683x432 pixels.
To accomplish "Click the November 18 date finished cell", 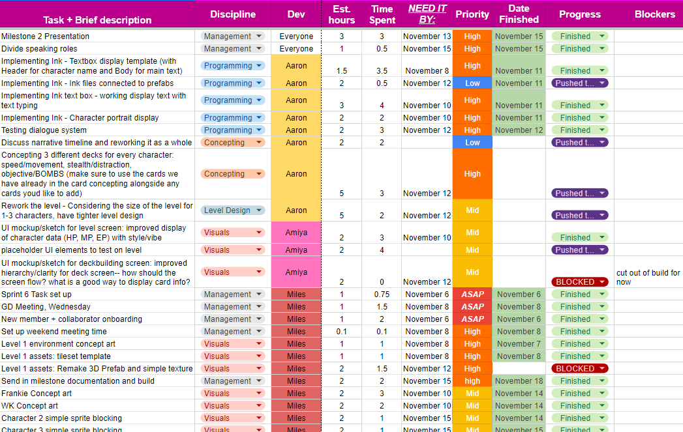I will (519, 381).
